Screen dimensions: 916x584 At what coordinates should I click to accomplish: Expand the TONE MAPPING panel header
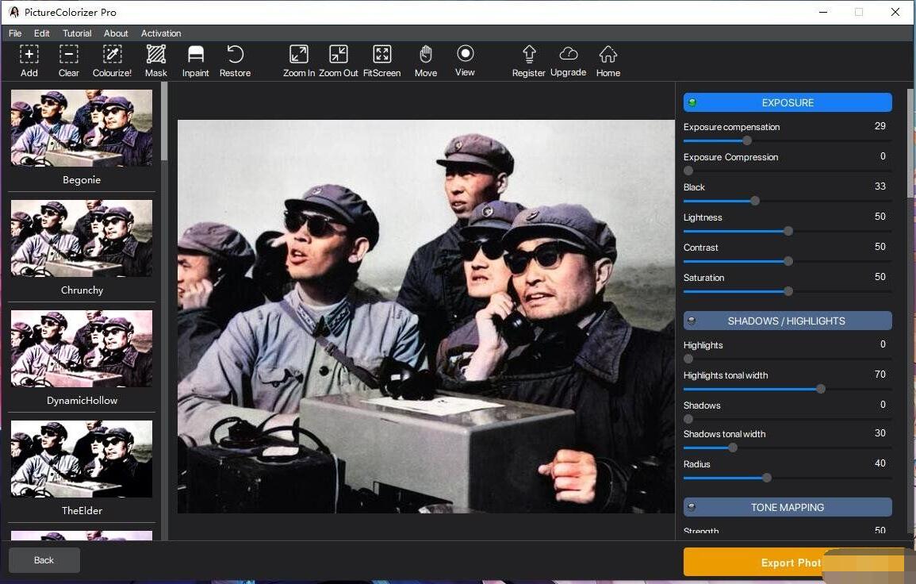[788, 507]
